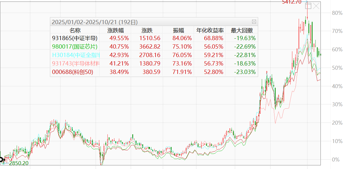Click the 80% mark on the right axis

coord(337,13)
